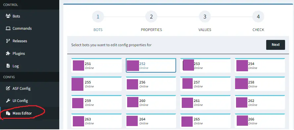Deselect bot 252 card

[151, 65]
